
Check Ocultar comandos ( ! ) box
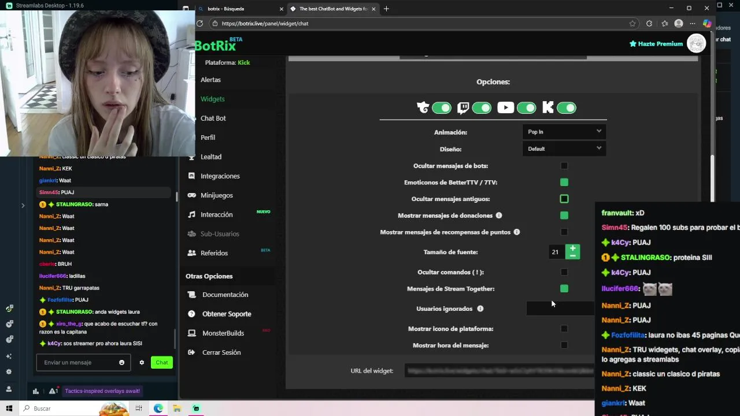point(564,272)
